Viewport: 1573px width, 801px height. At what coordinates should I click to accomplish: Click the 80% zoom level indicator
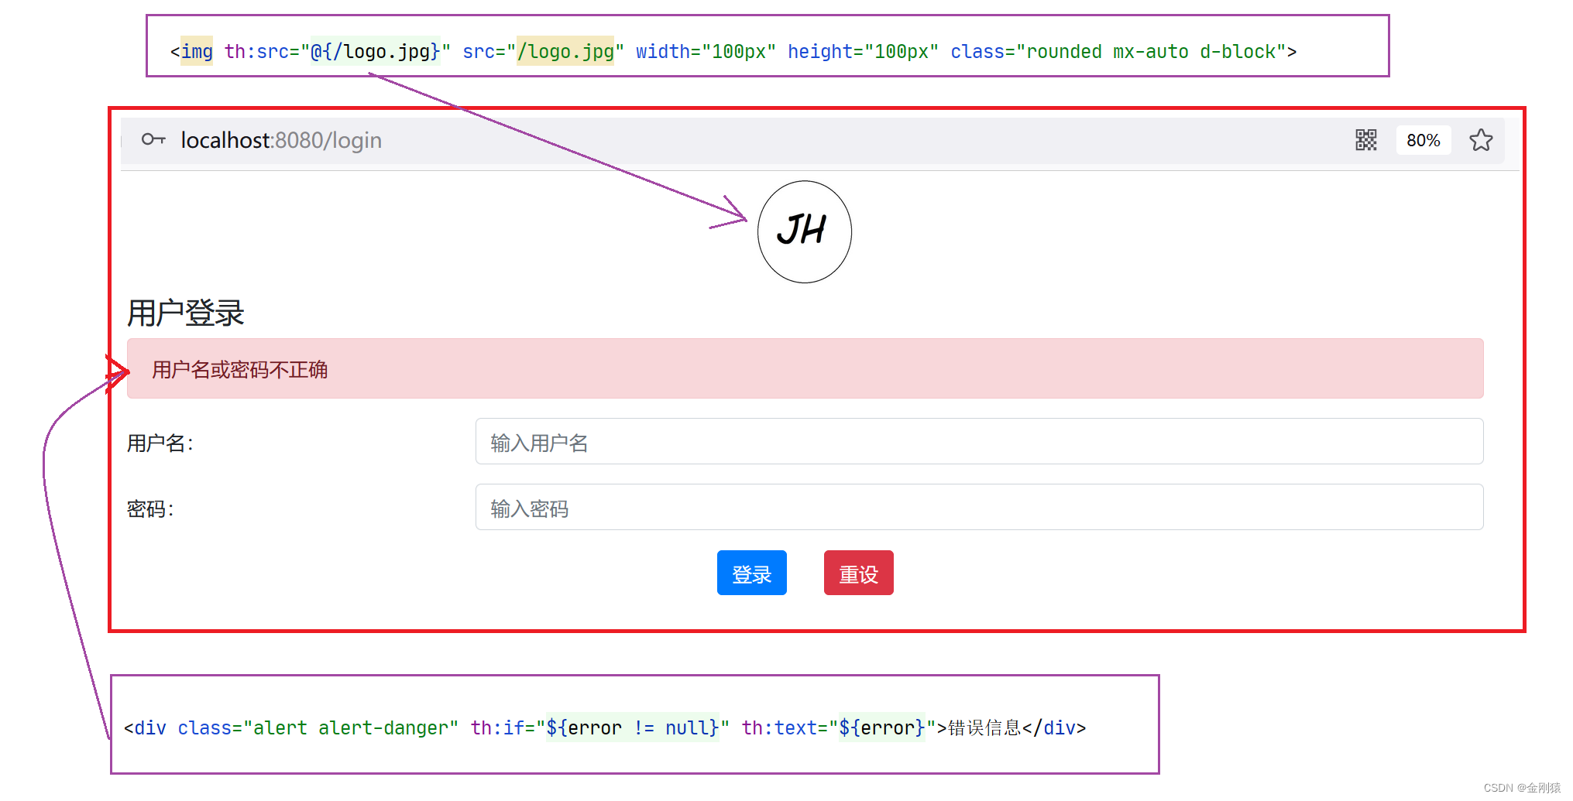click(1424, 140)
